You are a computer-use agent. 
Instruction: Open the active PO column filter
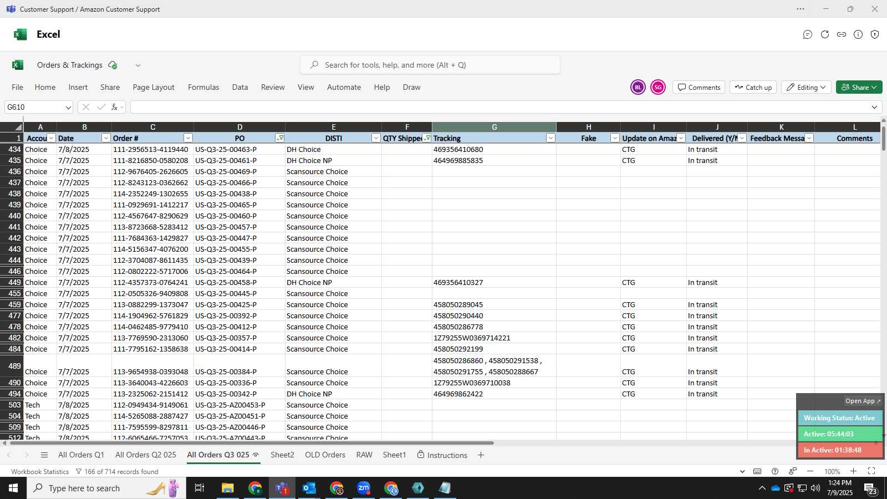click(279, 138)
